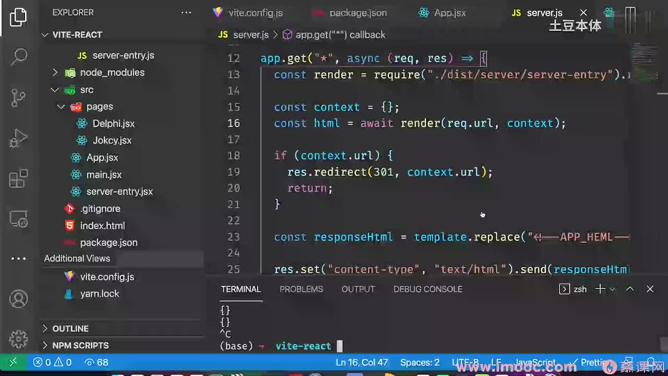Switch to the PROBLEMS panel tab

[301, 289]
